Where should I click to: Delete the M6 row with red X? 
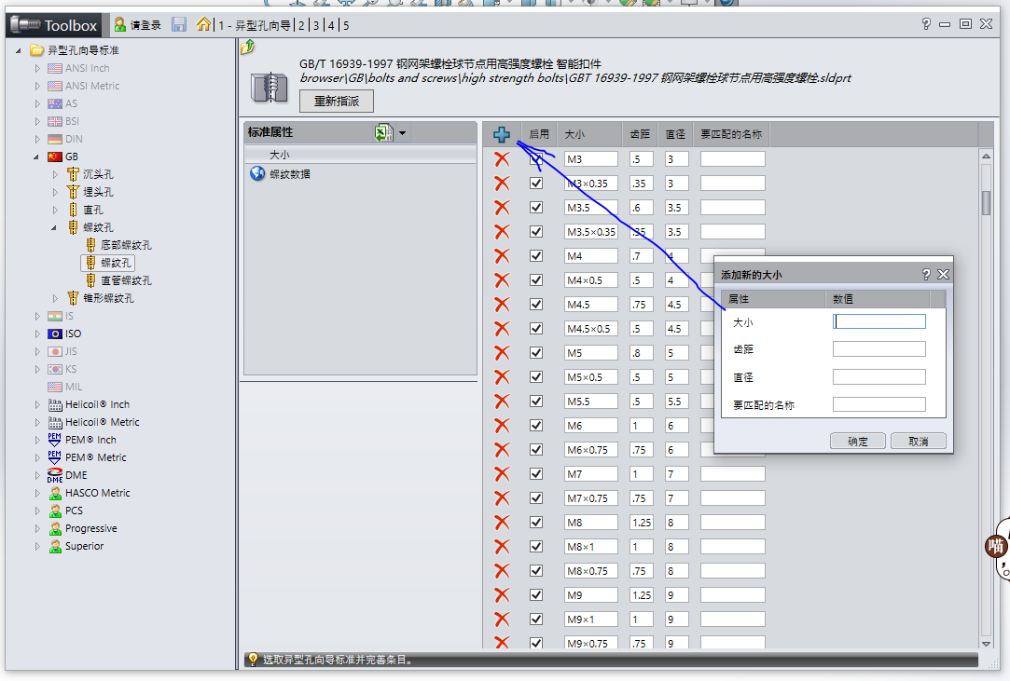click(x=502, y=426)
